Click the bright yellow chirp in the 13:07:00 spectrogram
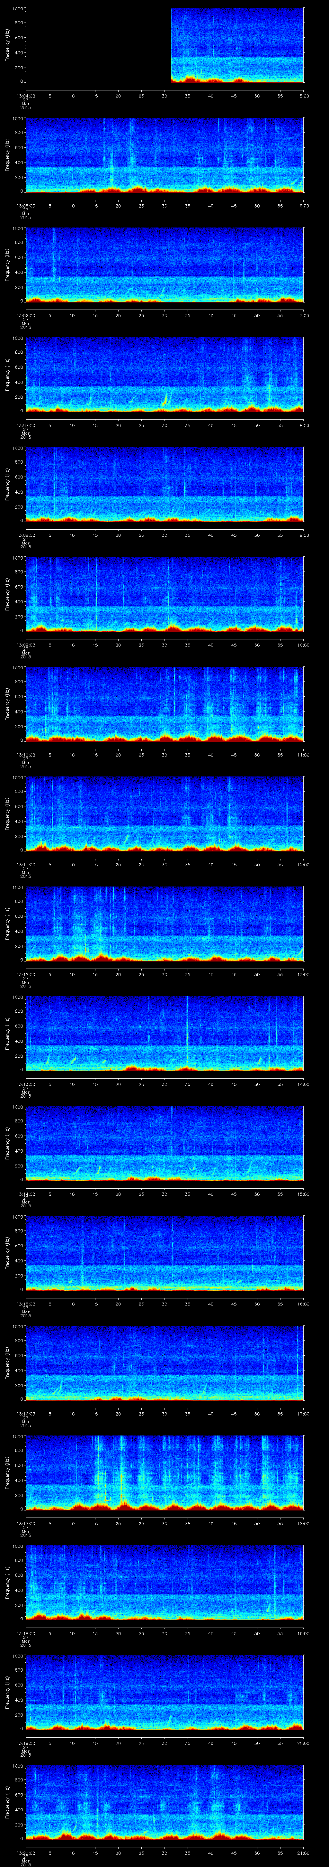 pos(165,399)
